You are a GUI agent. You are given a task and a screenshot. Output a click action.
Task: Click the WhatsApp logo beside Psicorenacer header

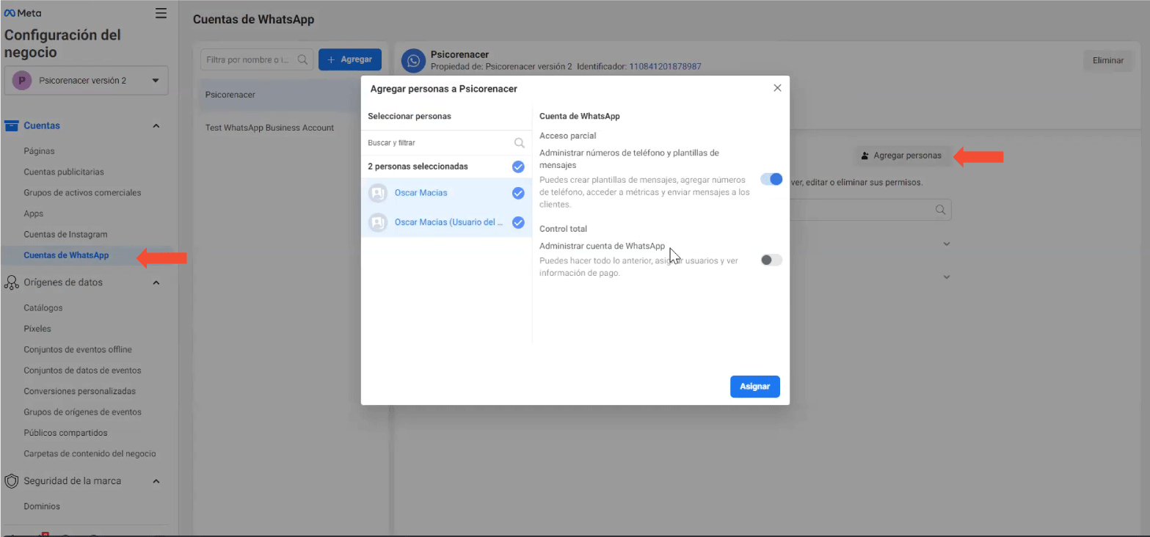click(414, 61)
